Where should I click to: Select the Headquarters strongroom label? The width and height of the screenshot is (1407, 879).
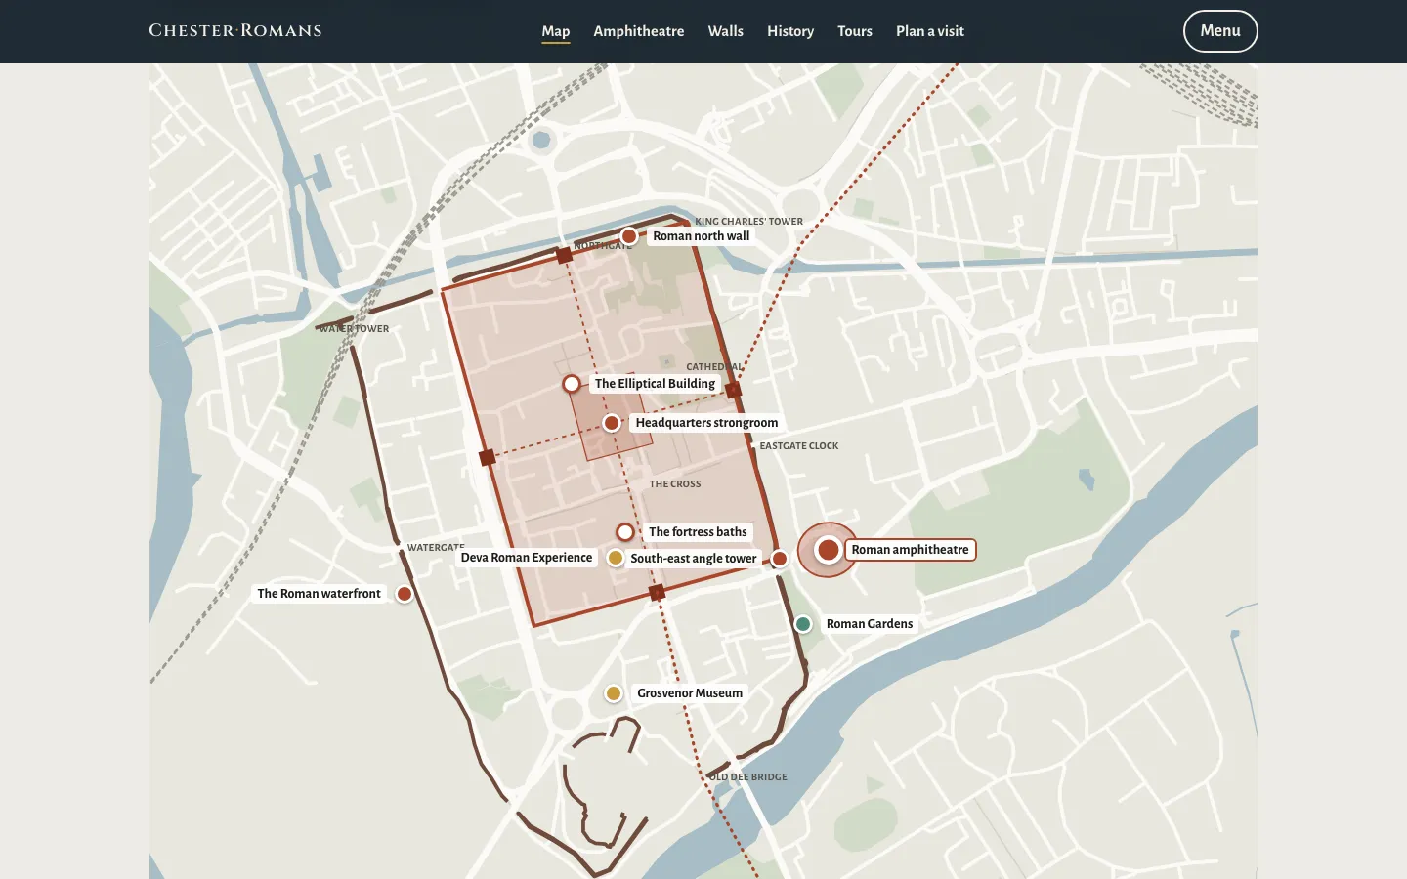(707, 423)
